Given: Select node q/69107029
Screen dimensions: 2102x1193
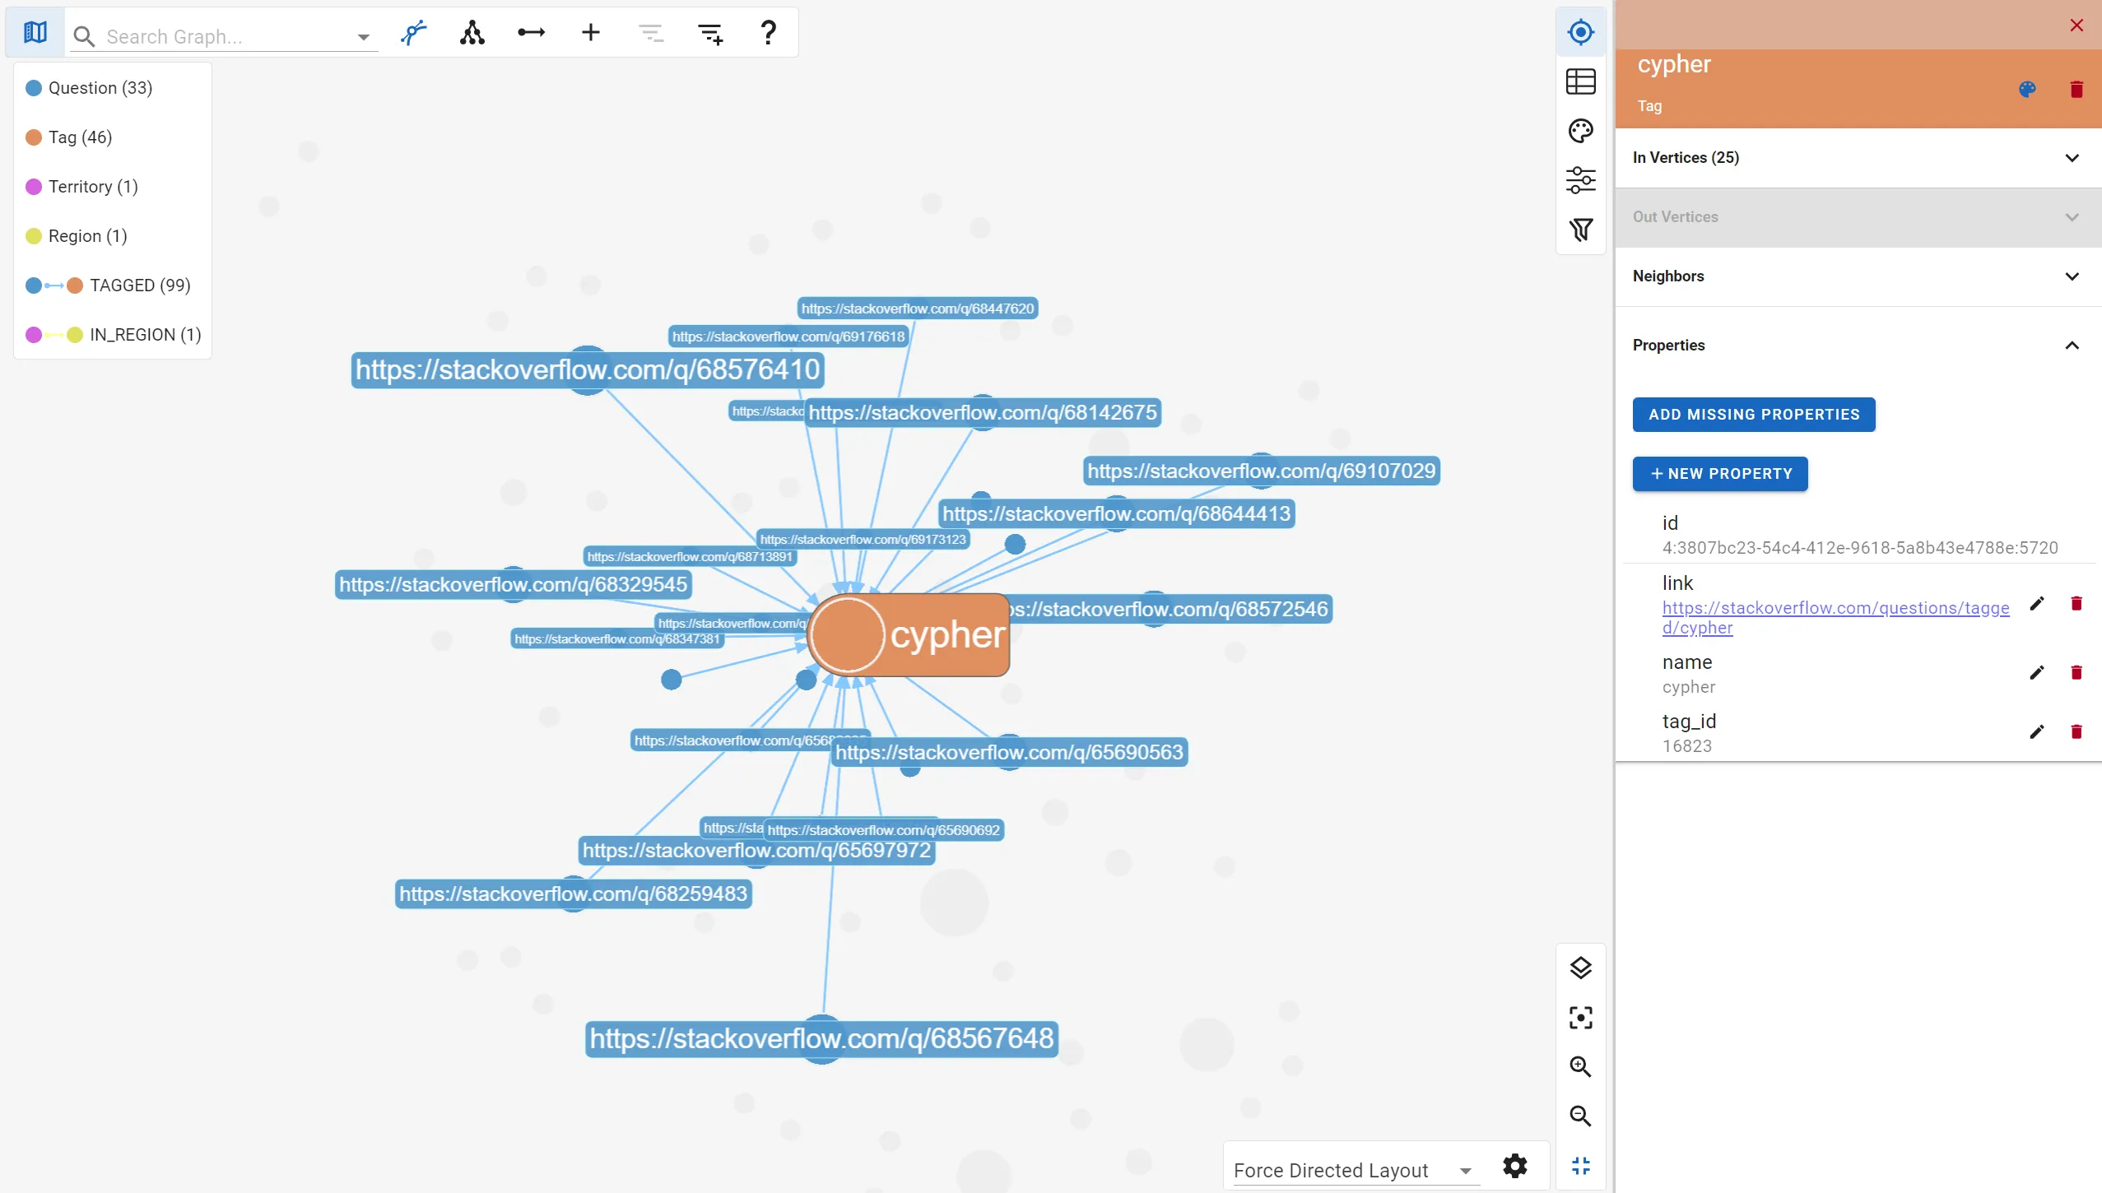Looking at the screenshot, I should click(x=1261, y=471).
